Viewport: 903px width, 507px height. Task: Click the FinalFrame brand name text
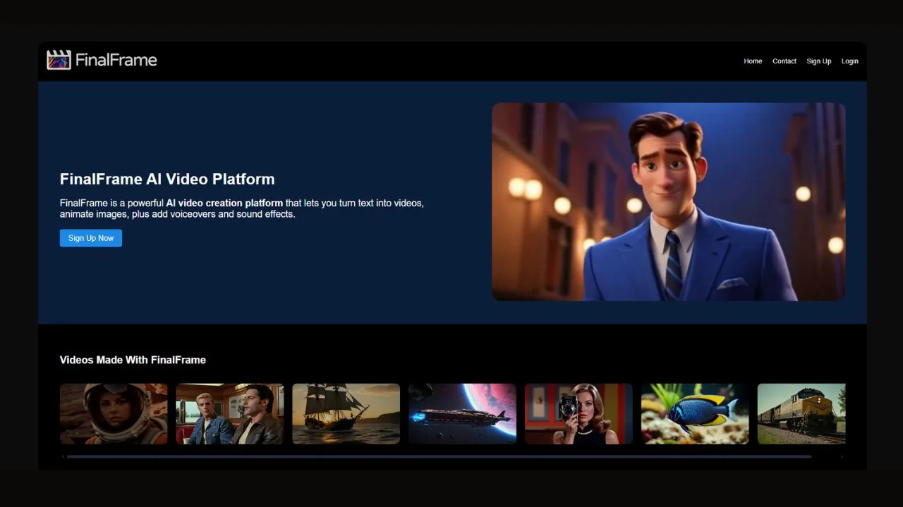point(116,61)
